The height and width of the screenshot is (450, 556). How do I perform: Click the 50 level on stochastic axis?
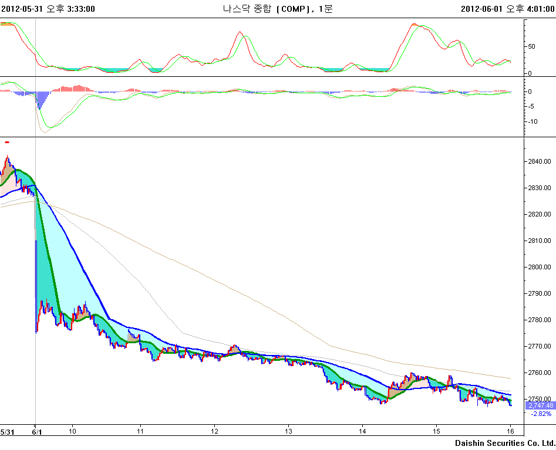pyautogui.click(x=531, y=46)
